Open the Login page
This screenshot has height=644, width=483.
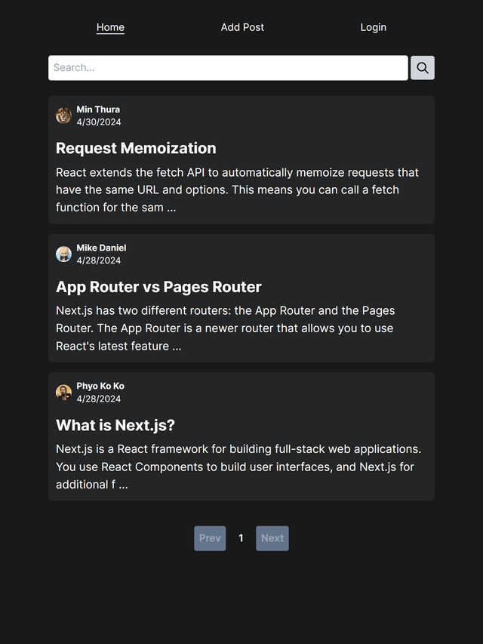click(374, 27)
